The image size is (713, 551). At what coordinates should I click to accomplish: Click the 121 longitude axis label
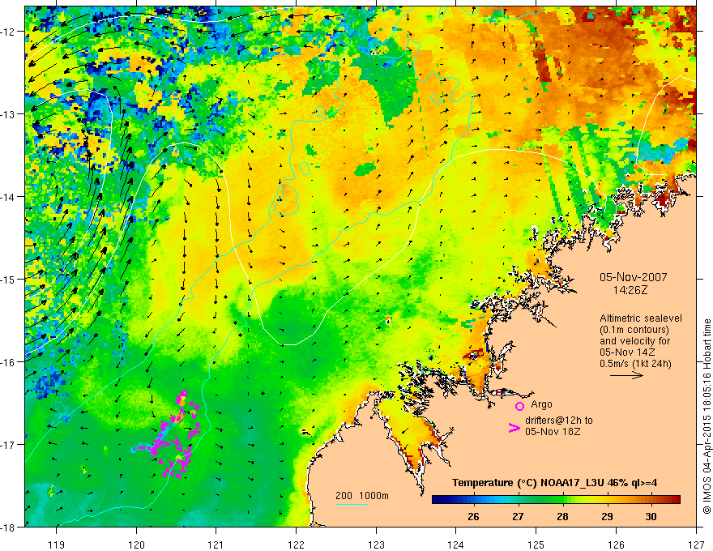pos(216,545)
